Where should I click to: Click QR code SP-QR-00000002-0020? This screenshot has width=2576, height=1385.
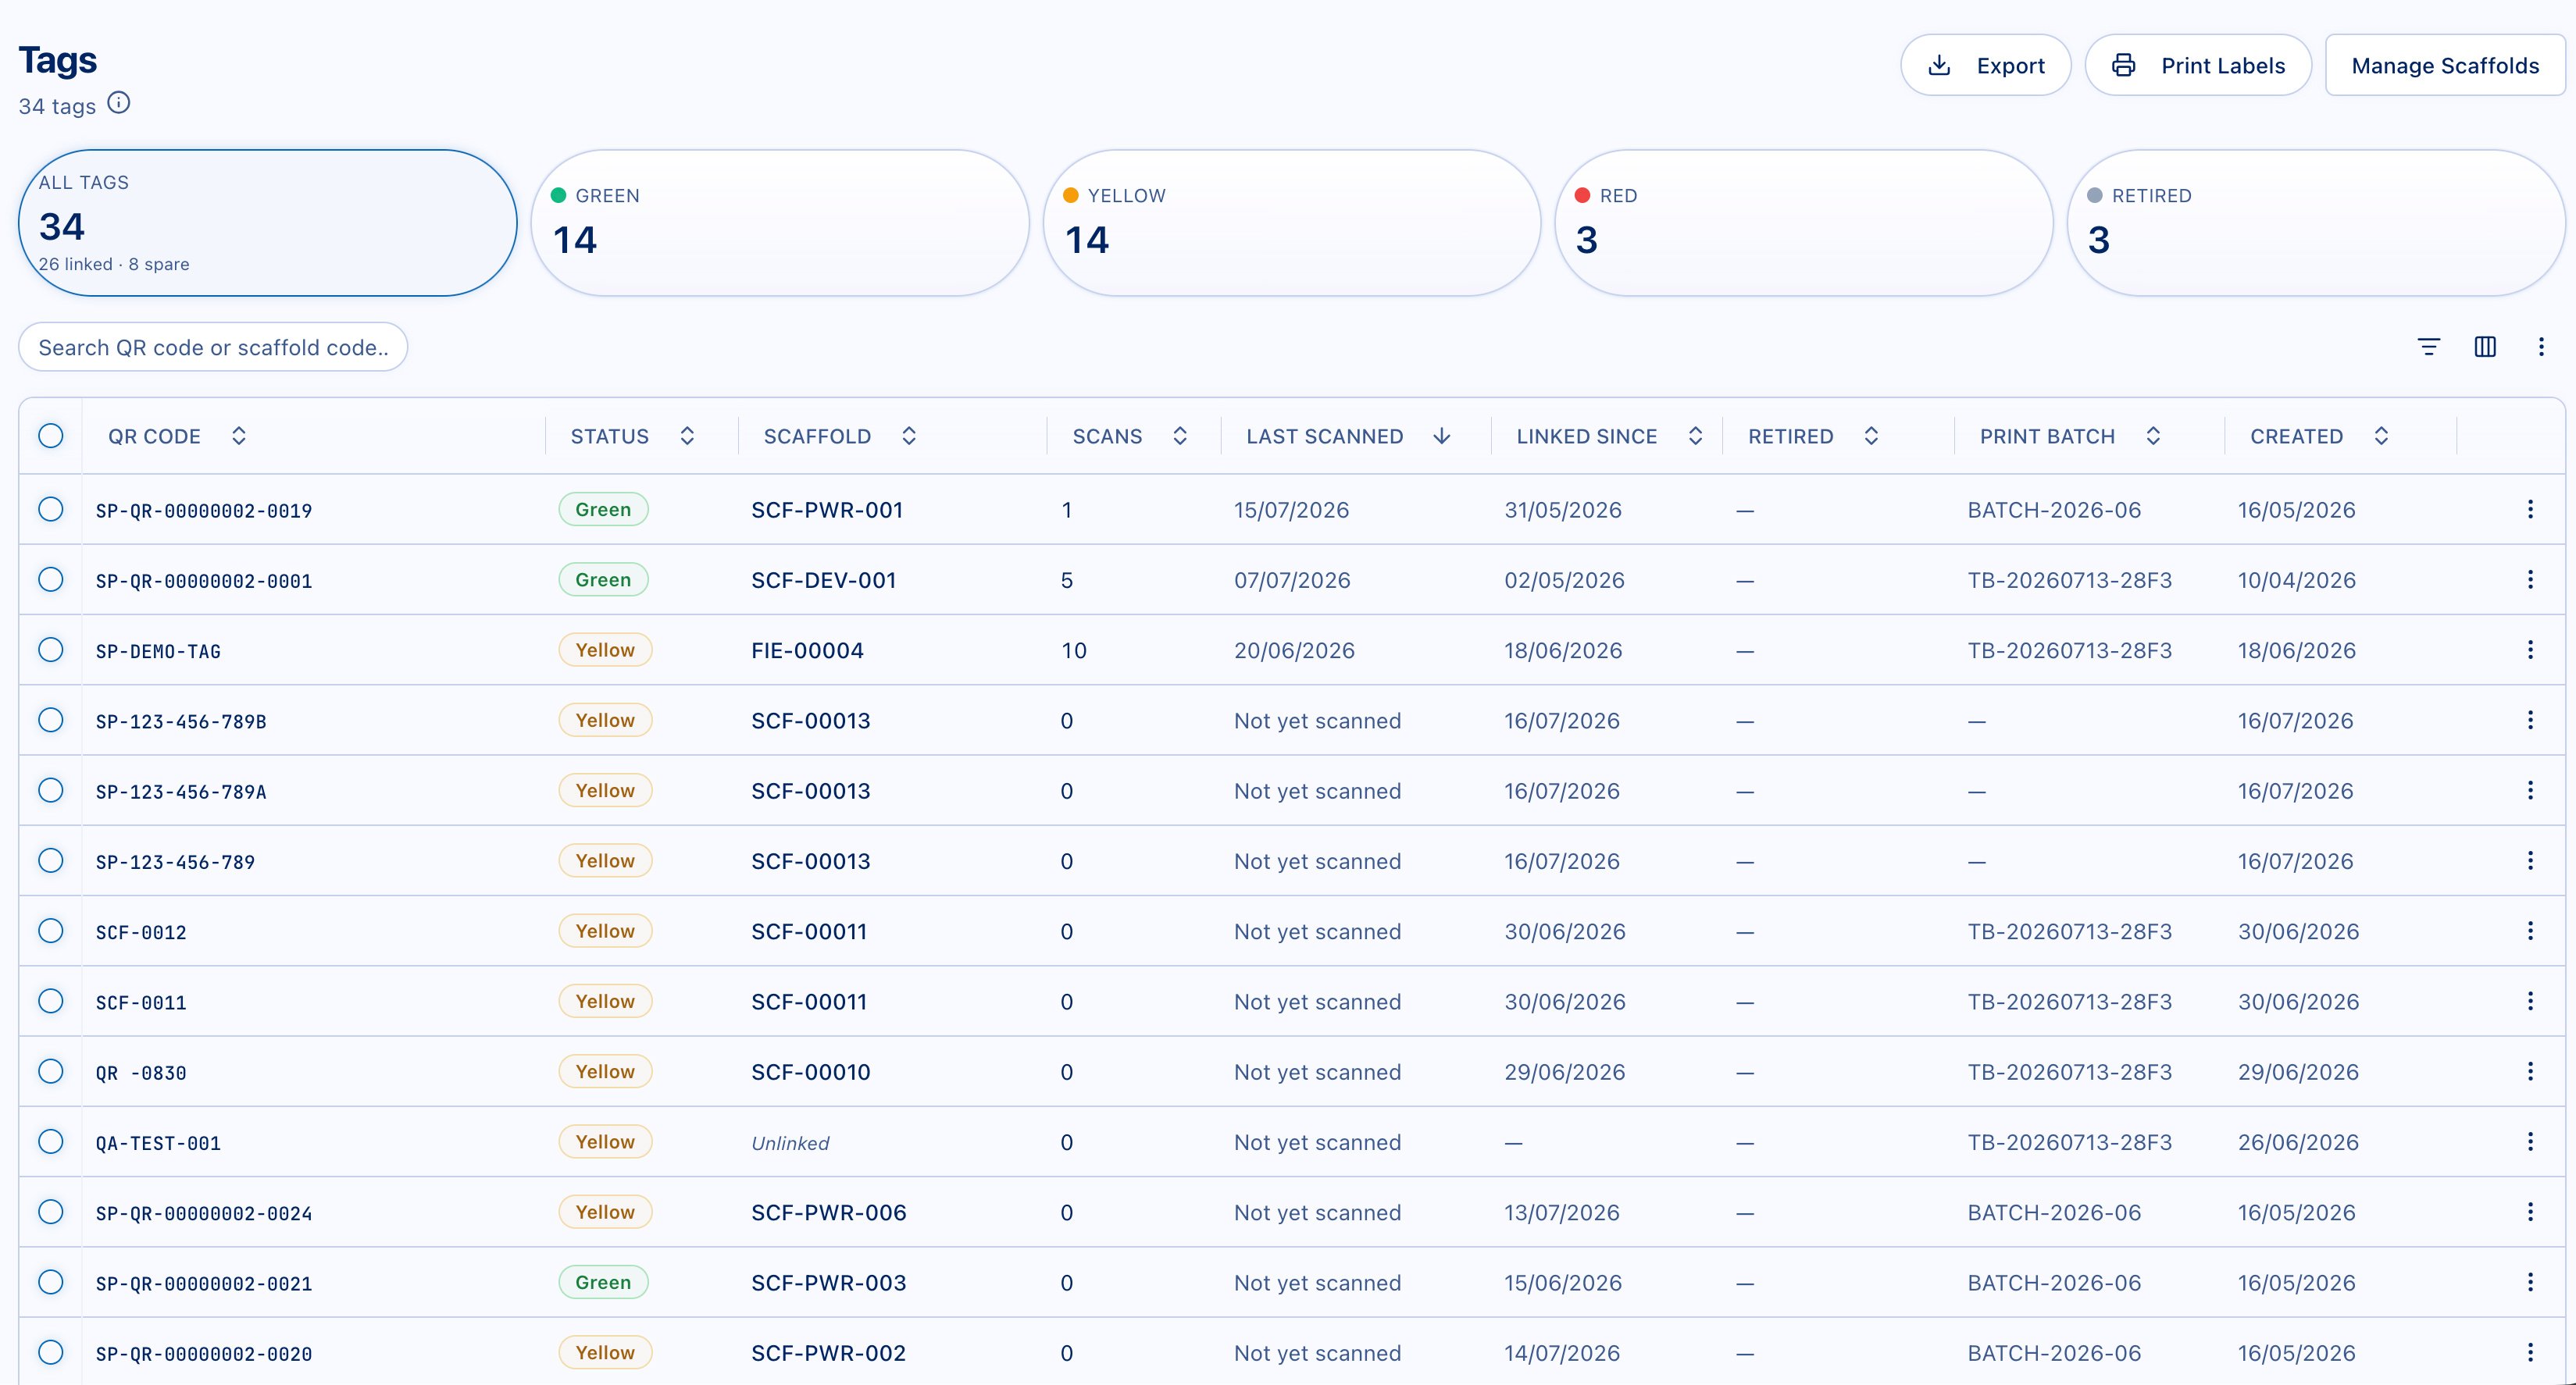pos(204,1354)
